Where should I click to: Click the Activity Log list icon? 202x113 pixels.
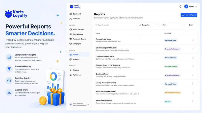point(71,75)
